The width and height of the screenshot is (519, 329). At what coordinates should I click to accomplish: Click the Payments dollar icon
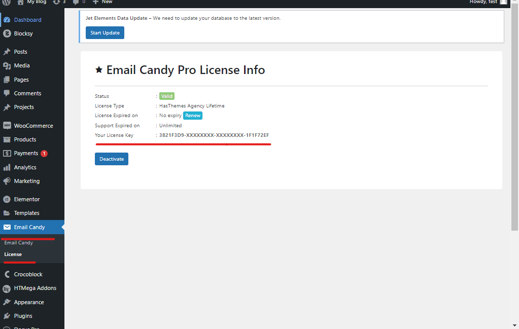[7, 154]
